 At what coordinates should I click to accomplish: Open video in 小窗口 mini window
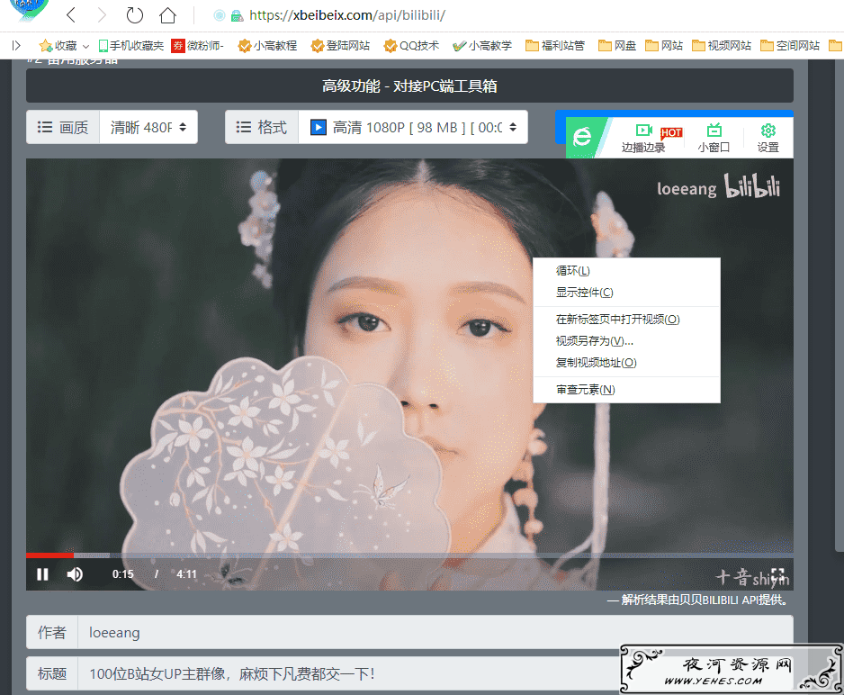[714, 138]
